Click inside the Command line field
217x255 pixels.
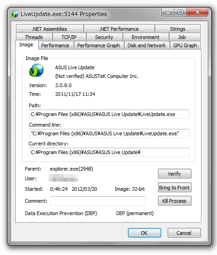coord(109,133)
